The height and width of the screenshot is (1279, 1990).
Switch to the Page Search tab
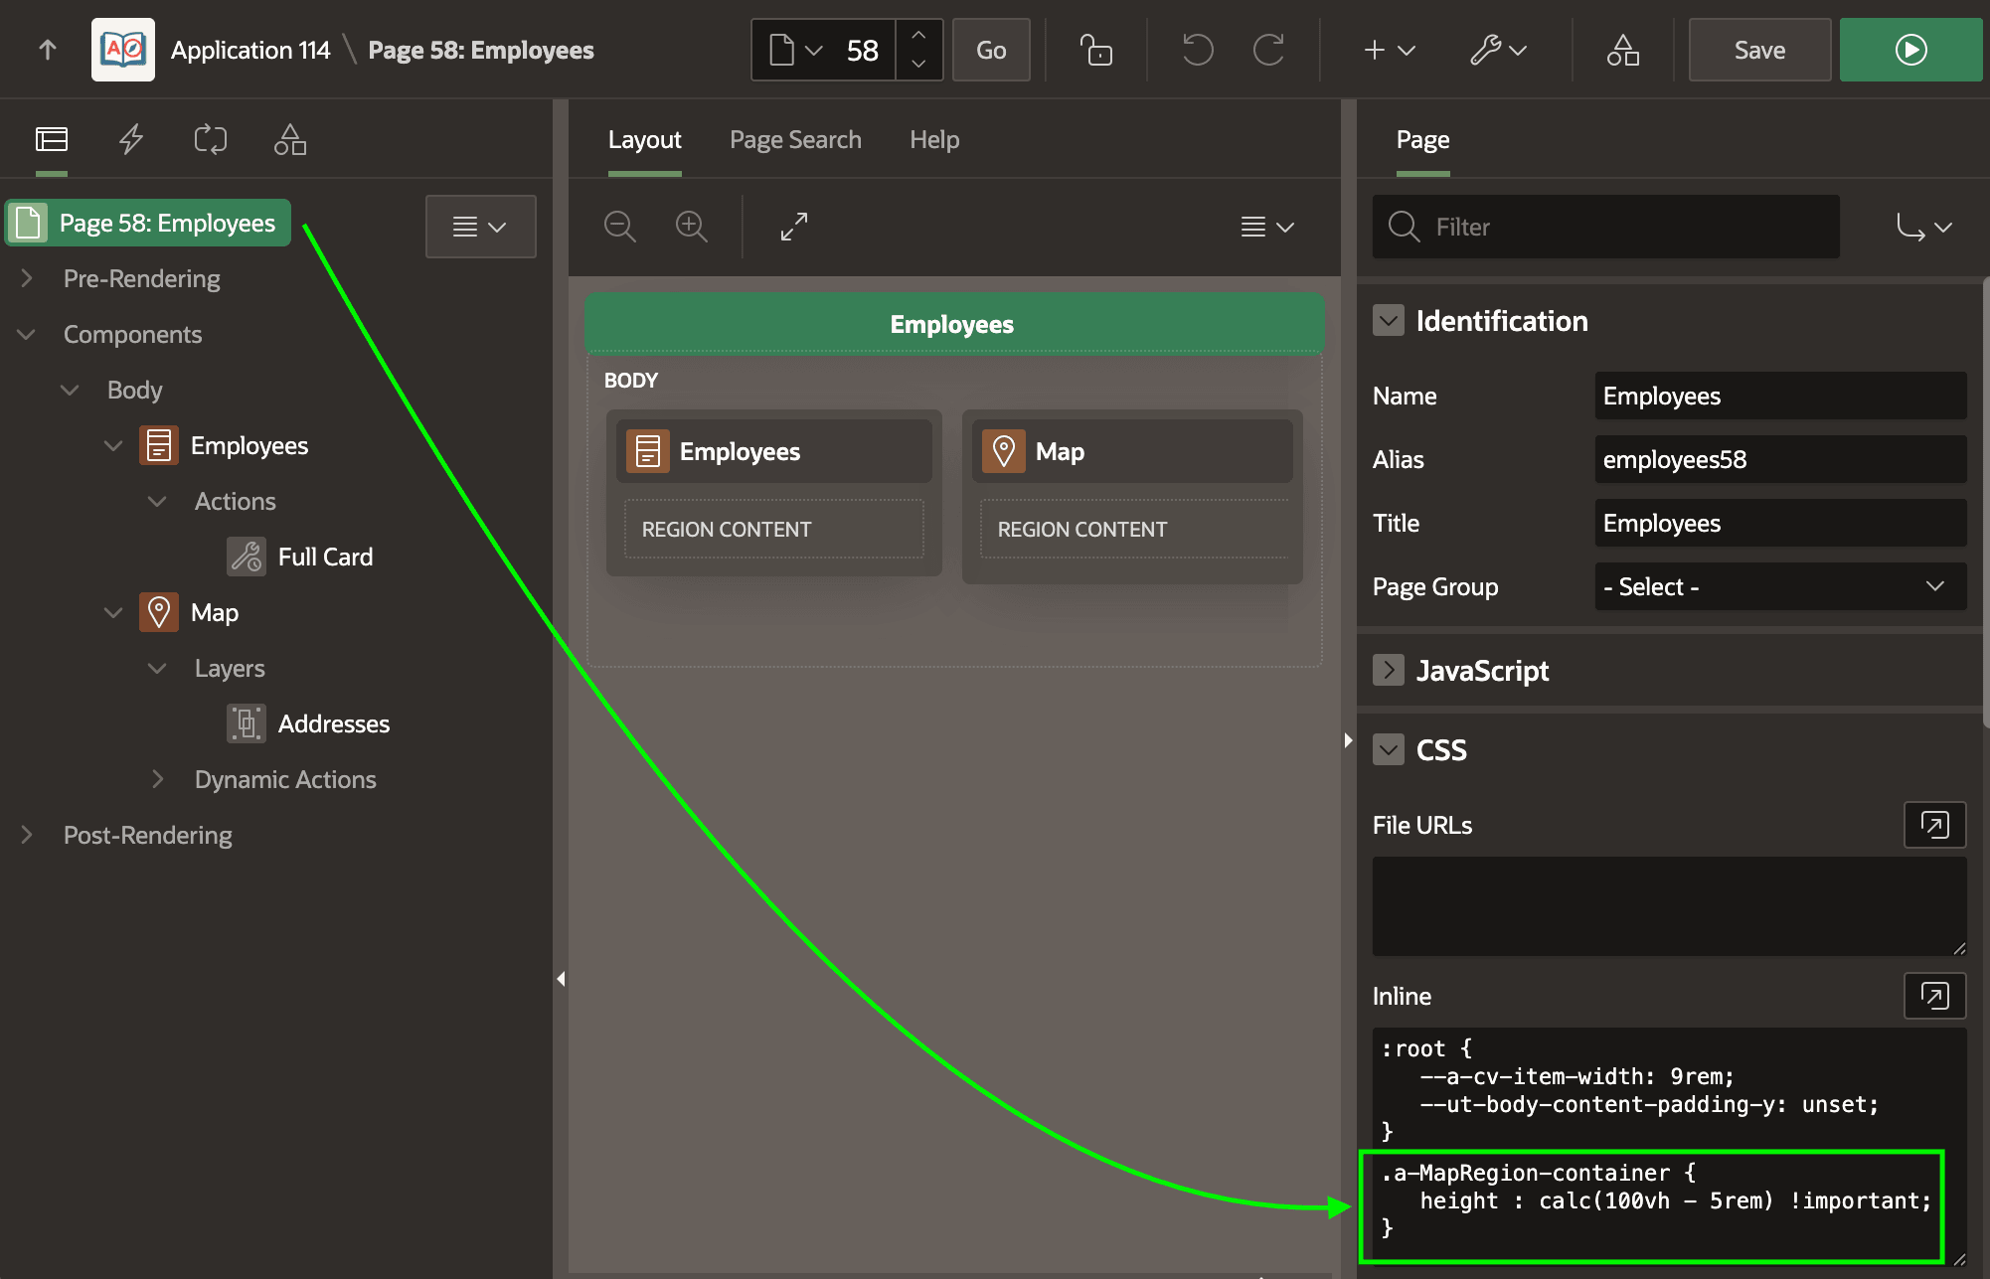795,140
